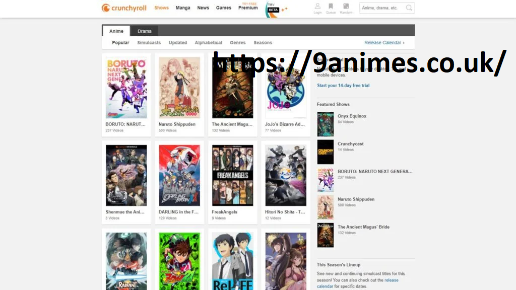Click the Onyx Equinox featured link
The height and width of the screenshot is (290, 516).
[352, 116]
